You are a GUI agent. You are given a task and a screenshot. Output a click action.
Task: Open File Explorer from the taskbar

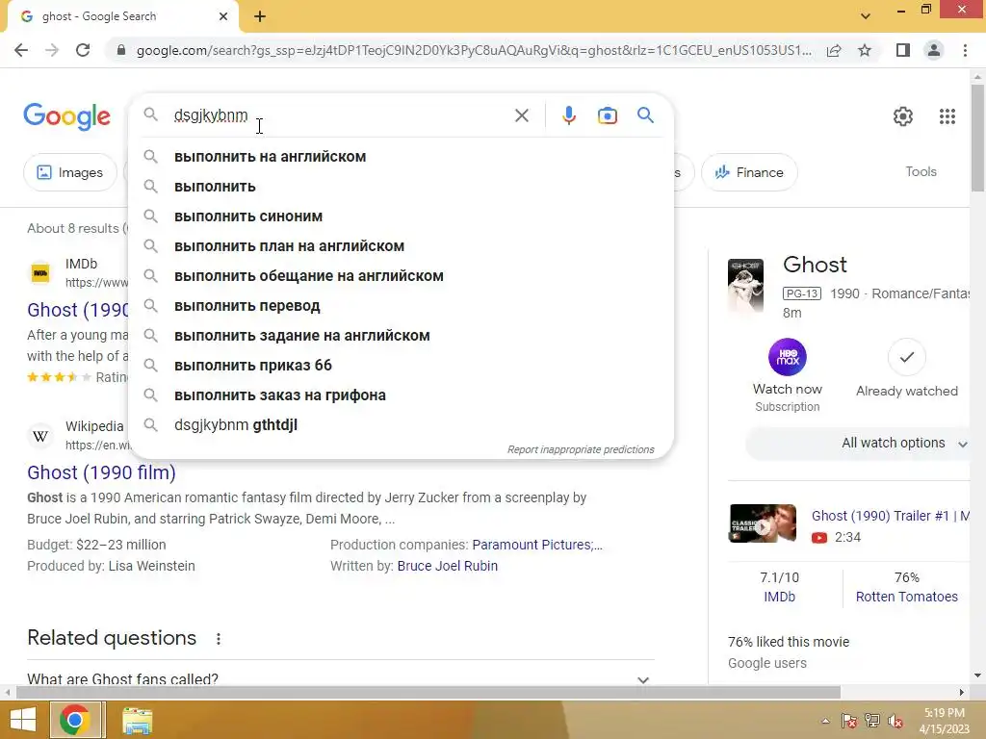click(x=137, y=720)
